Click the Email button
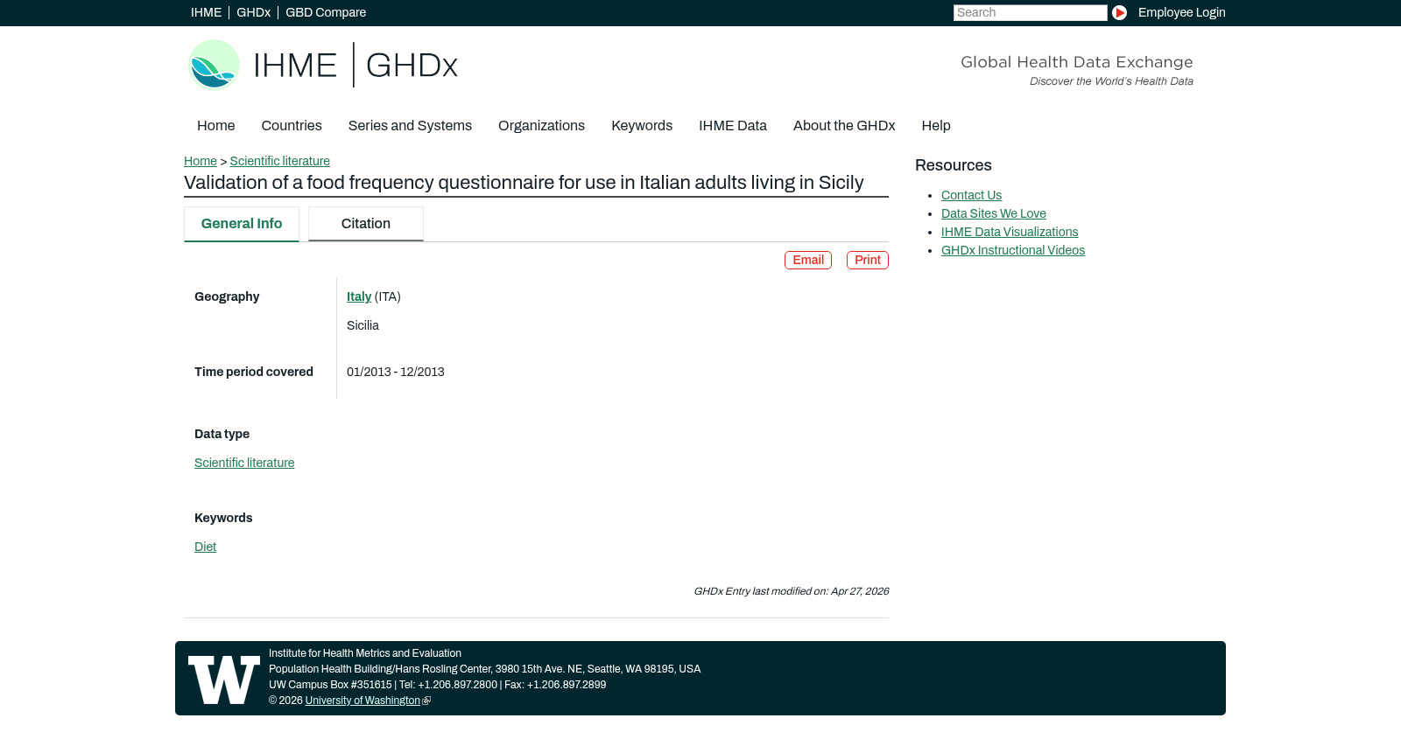The width and height of the screenshot is (1401, 753). click(x=808, y=261)
